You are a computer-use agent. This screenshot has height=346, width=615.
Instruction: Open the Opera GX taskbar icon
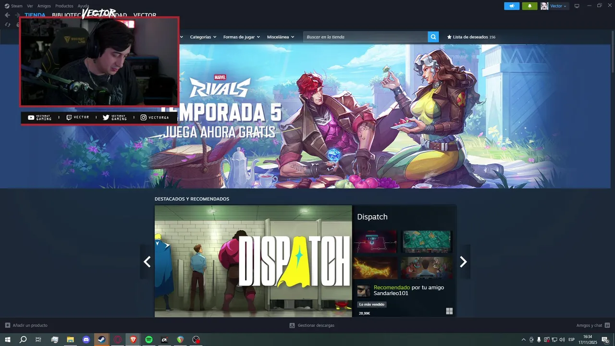[x=117, y=340]
